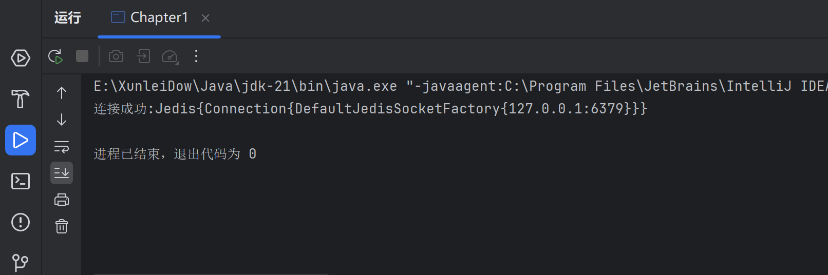Screen dimensions: 828x275
Task: Clear all console output with trash icon
Action: (x=62, y=226)
